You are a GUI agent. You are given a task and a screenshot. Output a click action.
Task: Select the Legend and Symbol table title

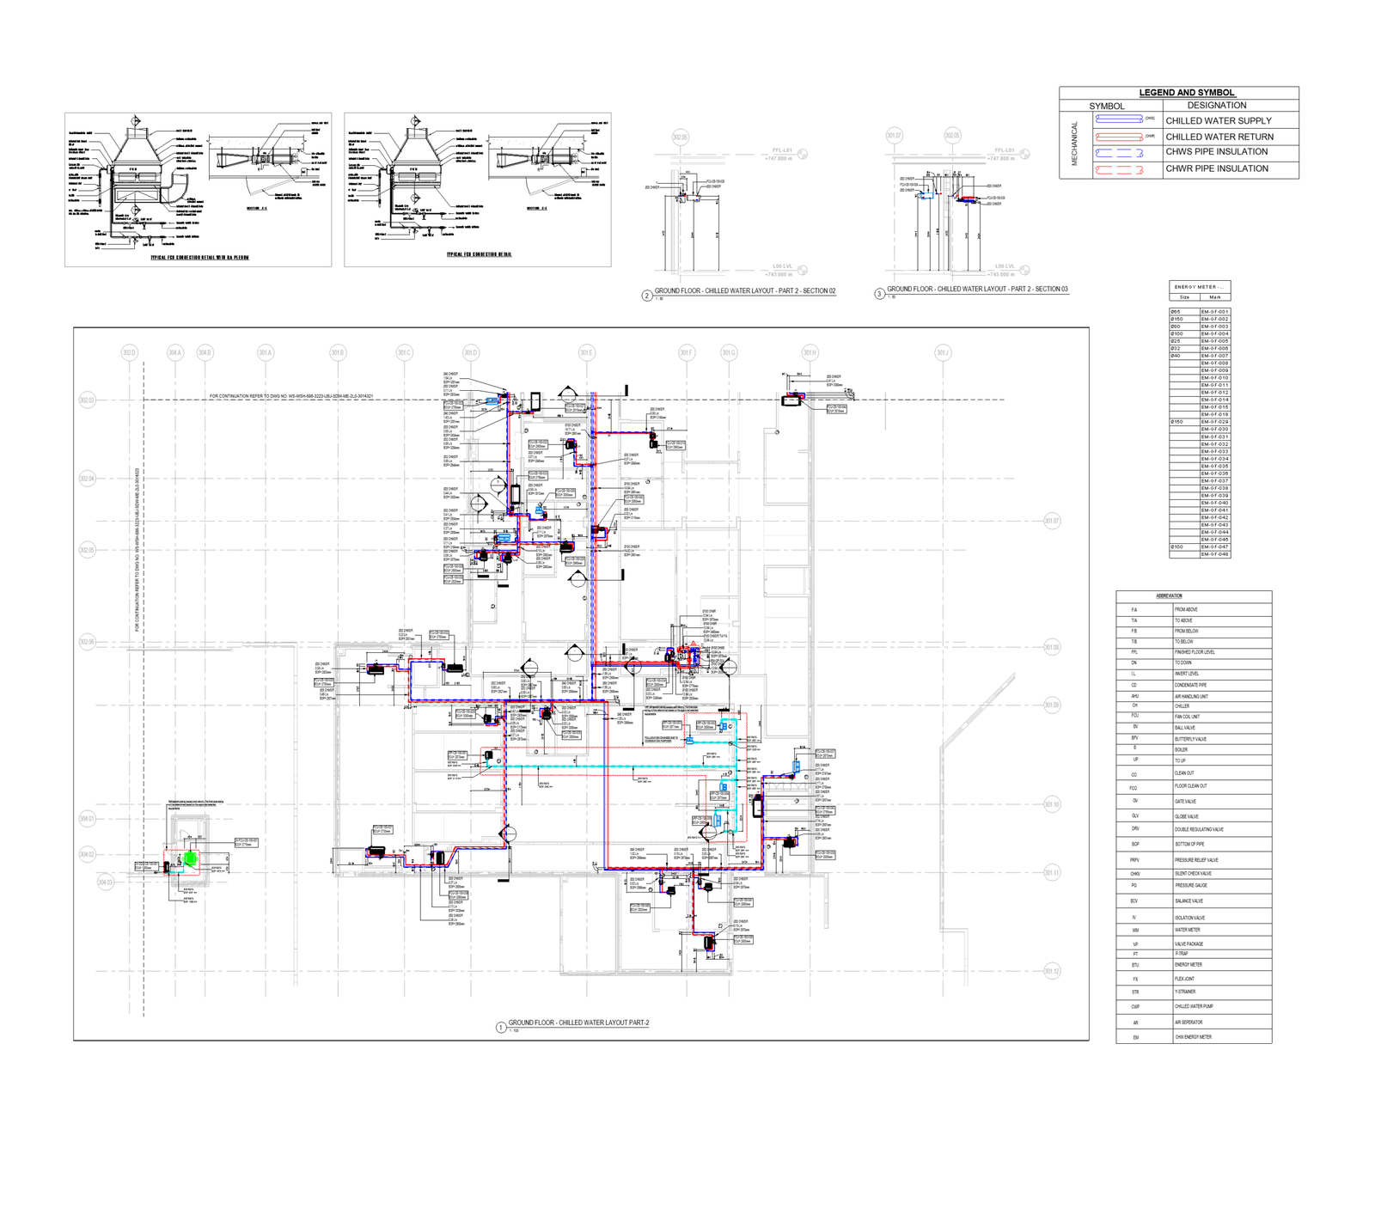coord(1187,93)
